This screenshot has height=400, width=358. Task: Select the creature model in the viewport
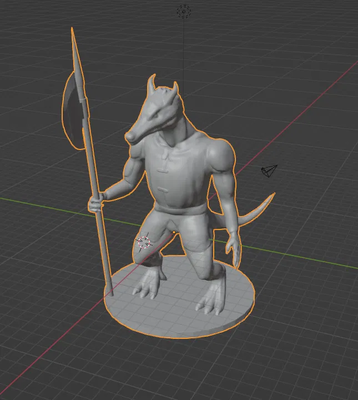click(x=176, y=178)
